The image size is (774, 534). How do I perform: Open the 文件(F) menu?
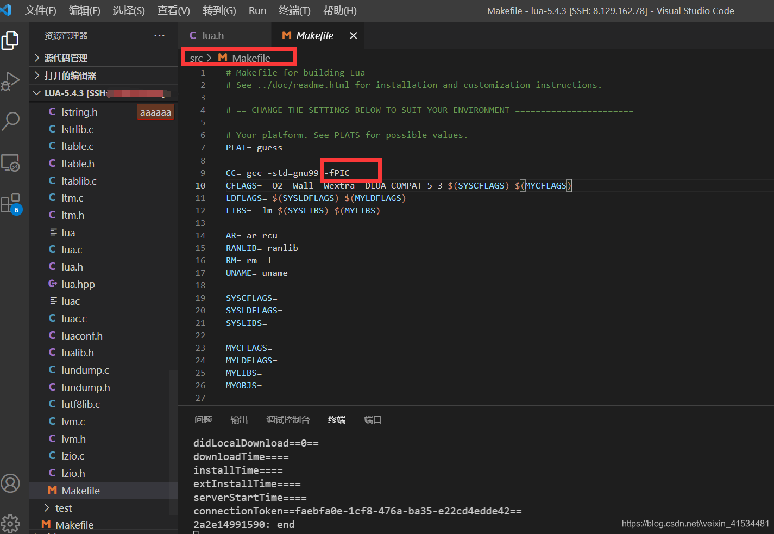click(40, 10)
